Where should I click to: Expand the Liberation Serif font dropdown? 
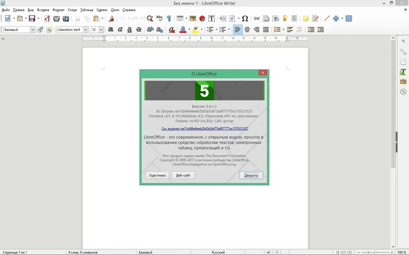click(85, 30)
